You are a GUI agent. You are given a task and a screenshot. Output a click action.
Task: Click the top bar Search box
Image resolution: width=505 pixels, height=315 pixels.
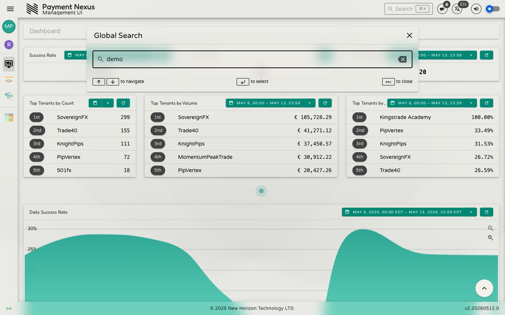(408, 9)
